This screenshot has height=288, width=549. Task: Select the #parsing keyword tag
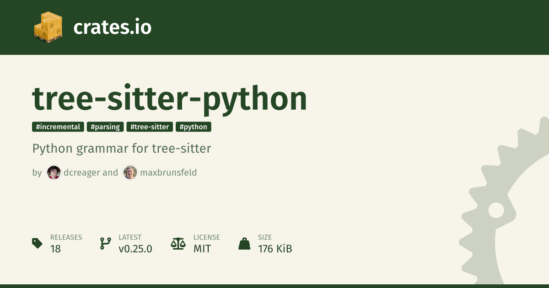(x=105, y=127)
